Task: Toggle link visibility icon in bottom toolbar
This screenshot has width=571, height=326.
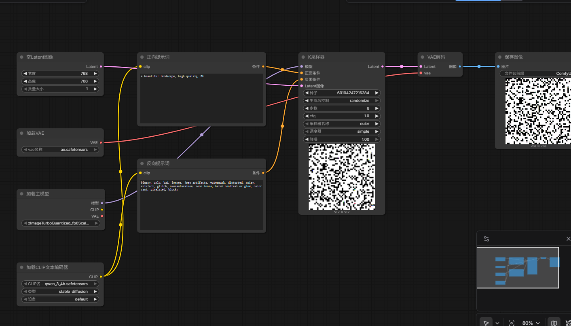Action: pyautogui.click(x=568, y=323)
